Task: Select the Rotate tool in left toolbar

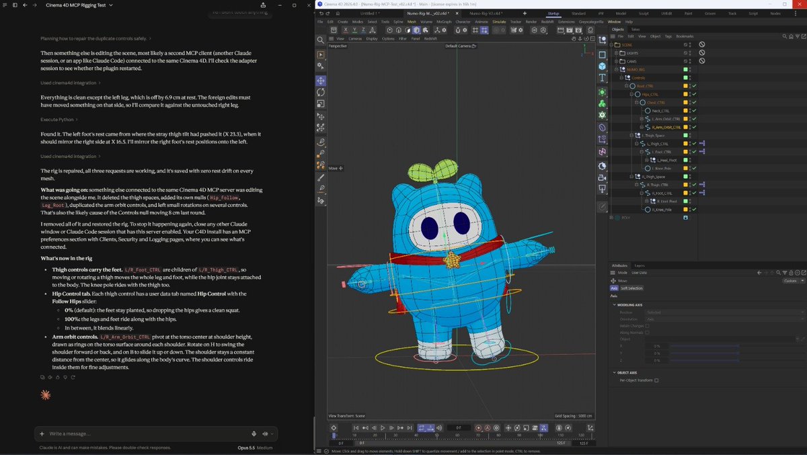Action: click(x=321, y=92)
